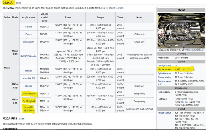Screen dimensions: 206x130
Task: Select the Power column header
Action: 68,17
